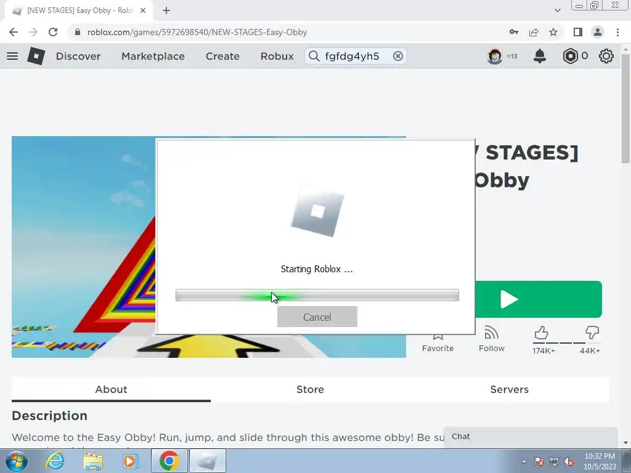Click the Action Center flag icon
The image size is (631, 473).
(x=539, y=462)
